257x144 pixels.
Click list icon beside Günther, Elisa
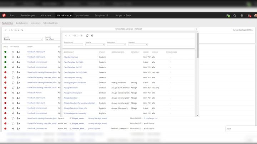tap(70, 128)
